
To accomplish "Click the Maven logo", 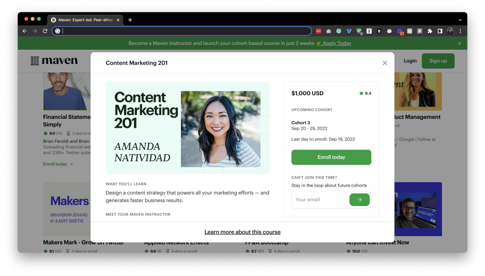I will [x=54, y=61].
